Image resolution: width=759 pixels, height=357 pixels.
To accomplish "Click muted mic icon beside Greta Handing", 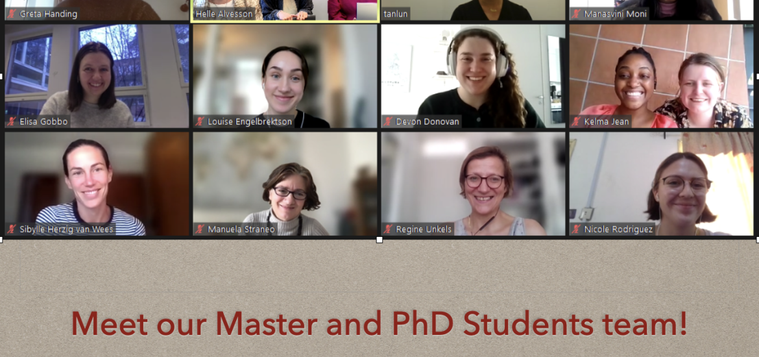I will (12, 14).
